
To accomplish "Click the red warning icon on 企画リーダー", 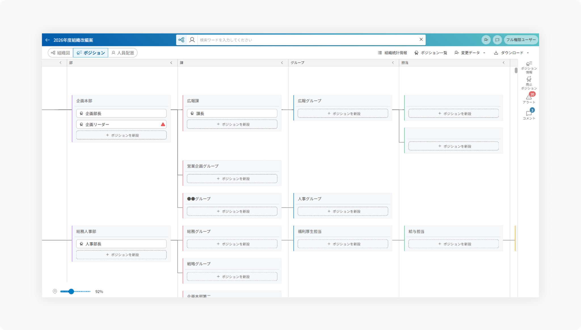I will 163,124.
